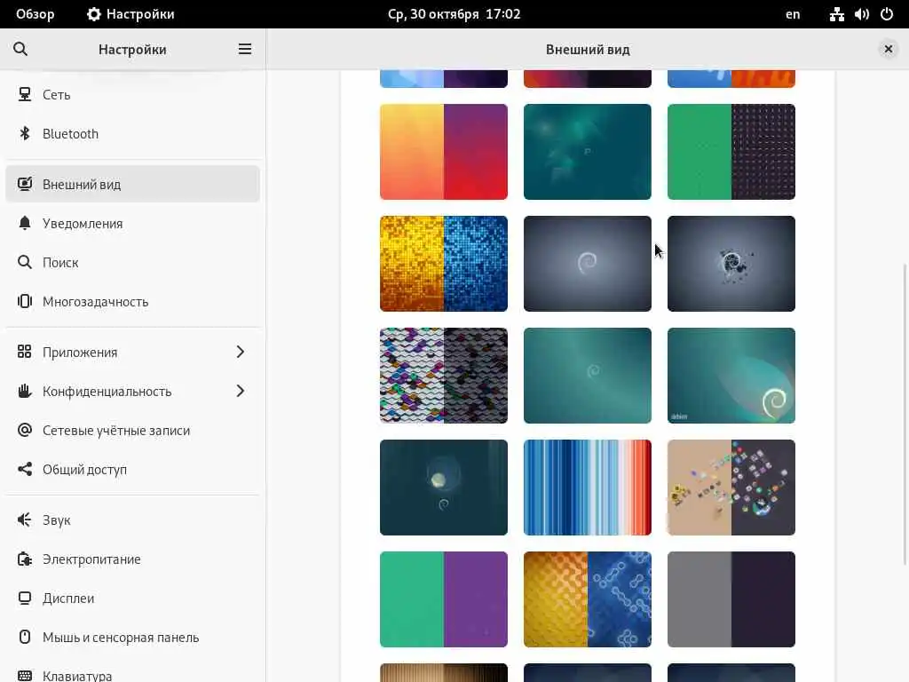This screenshot has height=682, width=909.
Task: Go to Дисплеи settings
Action: tap(133, 598)
